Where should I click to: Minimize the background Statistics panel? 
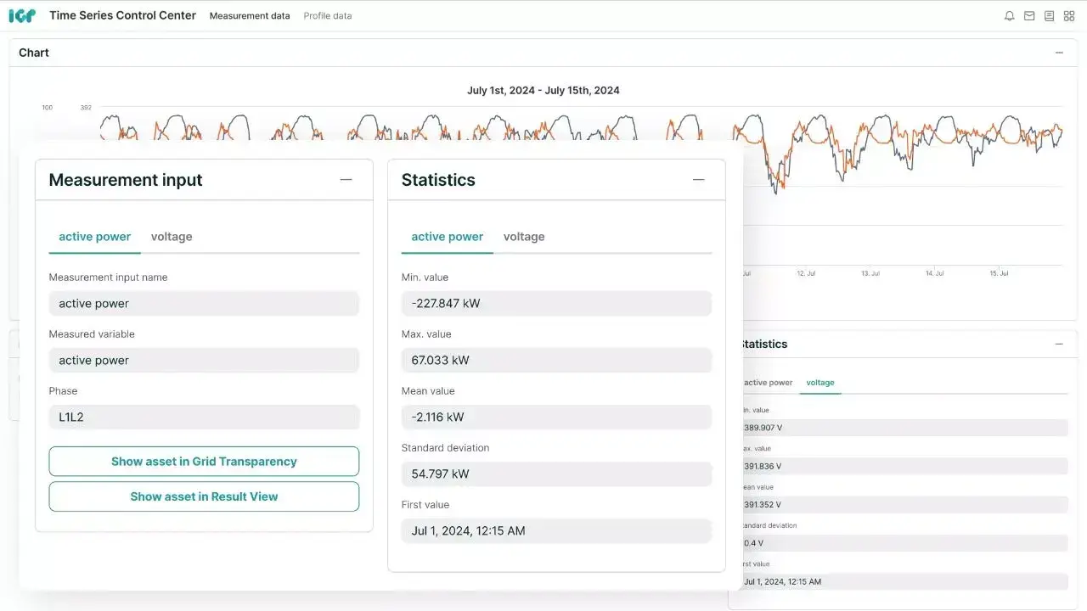tap(1059, 344)
